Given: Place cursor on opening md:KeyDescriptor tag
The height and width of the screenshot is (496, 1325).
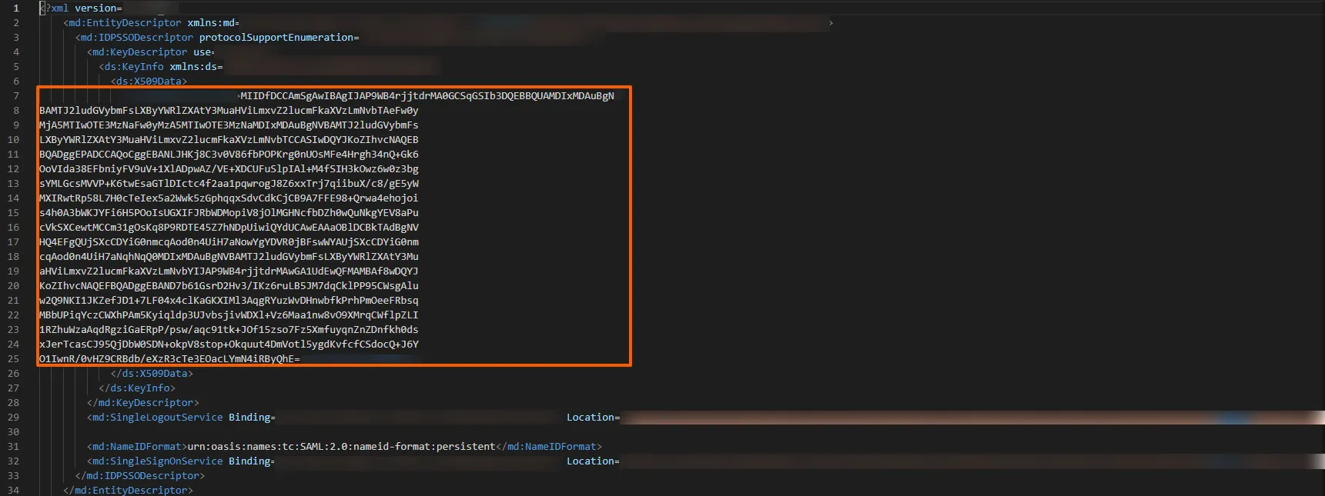Looking at the screenshot, I should (x=139, y=52).
